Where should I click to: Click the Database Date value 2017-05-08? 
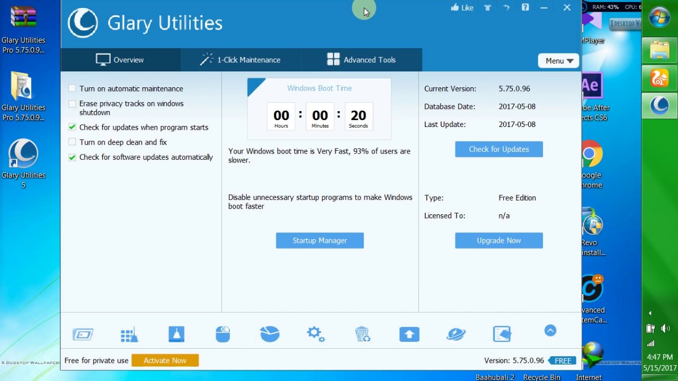(x=517, y=106)
